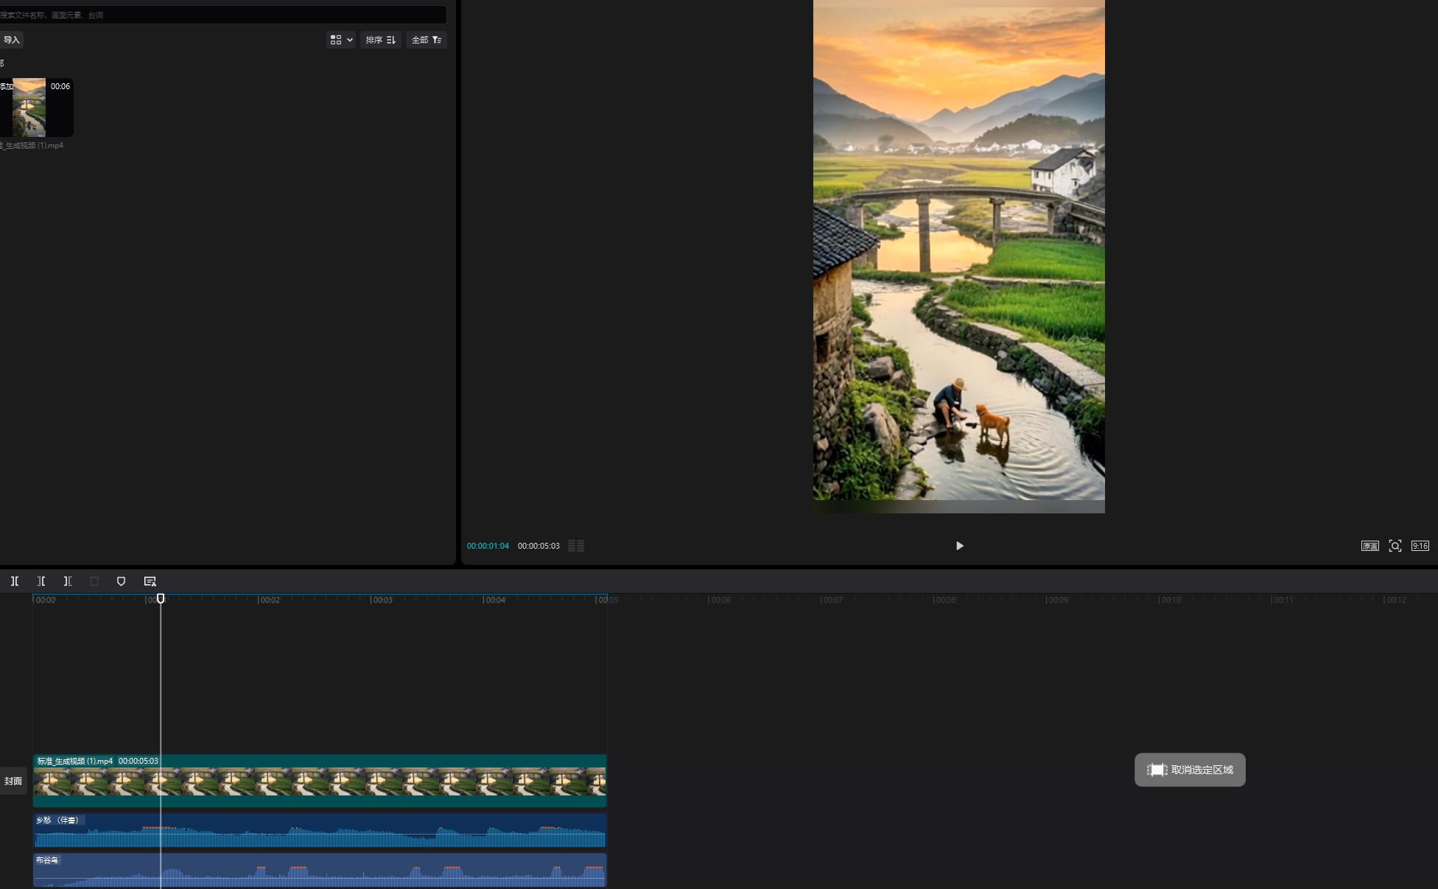1438x889 pixels.
Task: Click the clear selection list icon
Action: (x=150, y=581)
